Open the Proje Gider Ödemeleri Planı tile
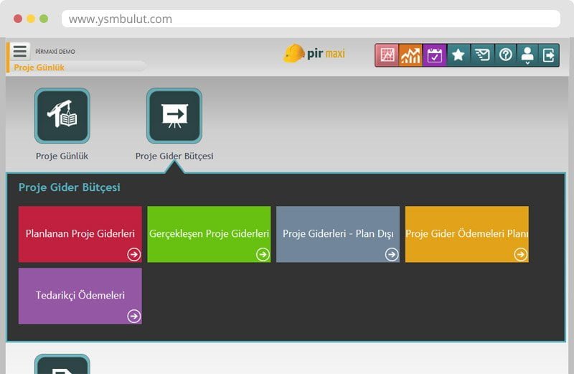Screen dimensions: 574x374 (466, 234)
